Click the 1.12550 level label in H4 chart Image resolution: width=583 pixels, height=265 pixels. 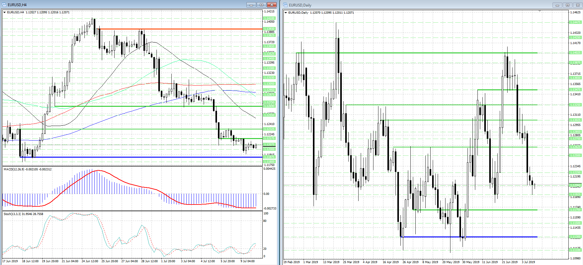coord(269,115)
